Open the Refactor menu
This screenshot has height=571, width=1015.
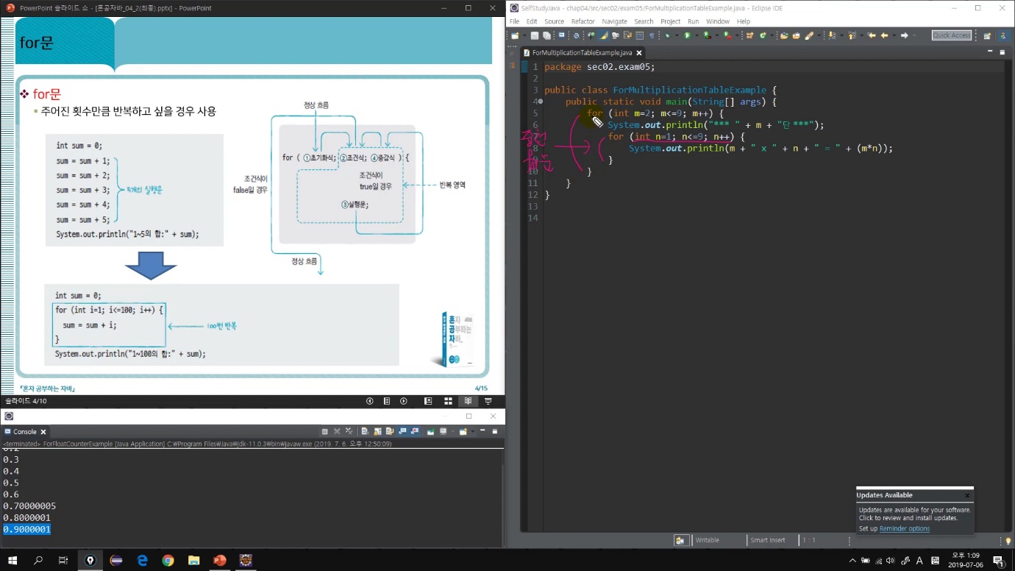pyautogui.click(x=583, y=21)
